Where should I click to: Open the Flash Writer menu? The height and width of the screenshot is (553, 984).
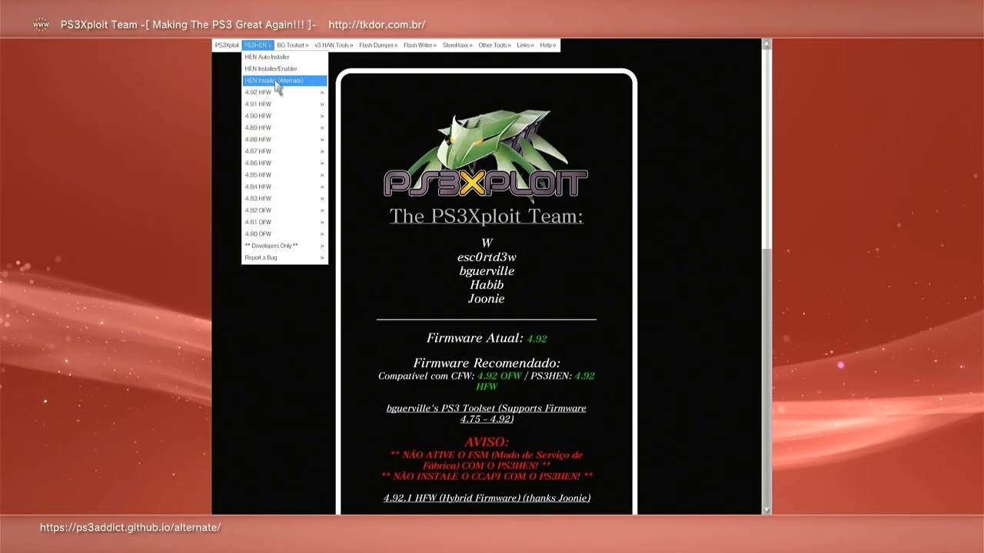point(421,45)
